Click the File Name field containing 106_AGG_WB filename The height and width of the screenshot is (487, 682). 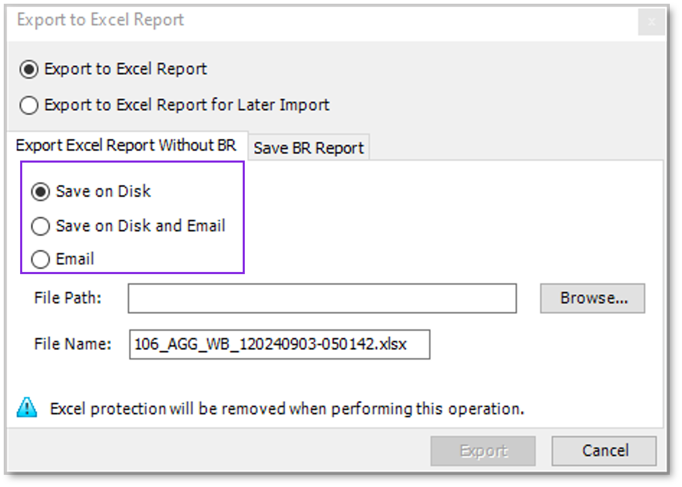[279, 344]
